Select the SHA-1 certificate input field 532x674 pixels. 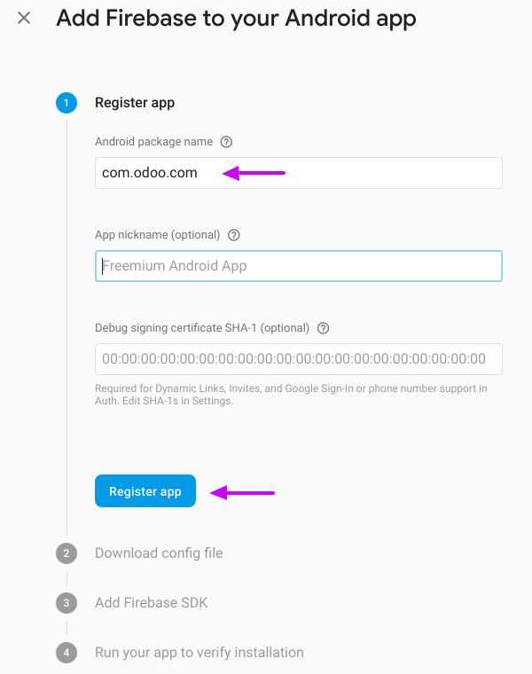(x=298, y=359)
